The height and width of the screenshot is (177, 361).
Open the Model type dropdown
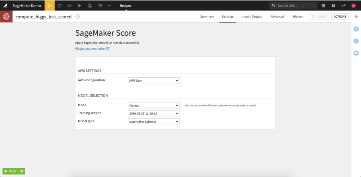tap(154, 122)
